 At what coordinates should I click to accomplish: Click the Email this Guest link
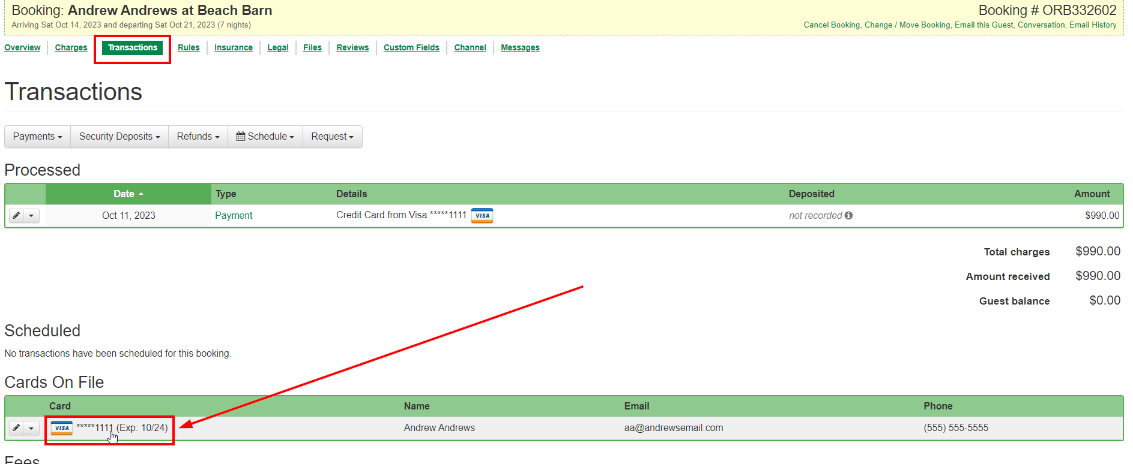point(983,25)
